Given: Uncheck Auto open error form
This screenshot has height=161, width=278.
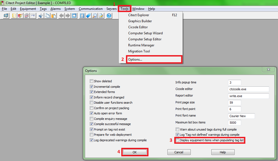Looking at the screenshot, I should coord(91,113).
